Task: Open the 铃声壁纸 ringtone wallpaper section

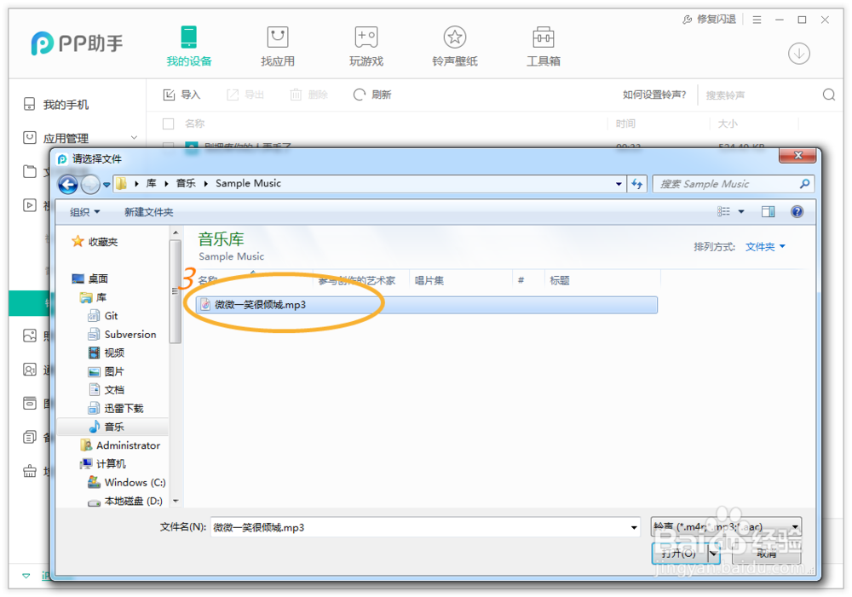Action: (x=454, y=45)
